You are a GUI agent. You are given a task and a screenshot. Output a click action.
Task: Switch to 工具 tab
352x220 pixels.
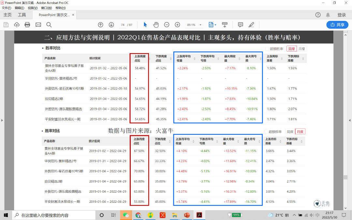tap(22, 15)
